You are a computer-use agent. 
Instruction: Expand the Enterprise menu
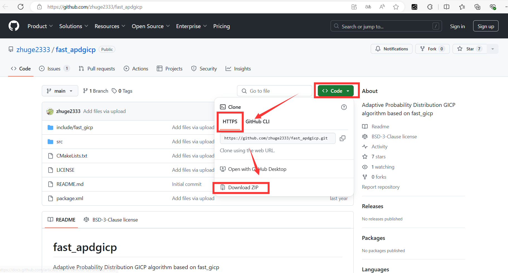tap(192, 26)
